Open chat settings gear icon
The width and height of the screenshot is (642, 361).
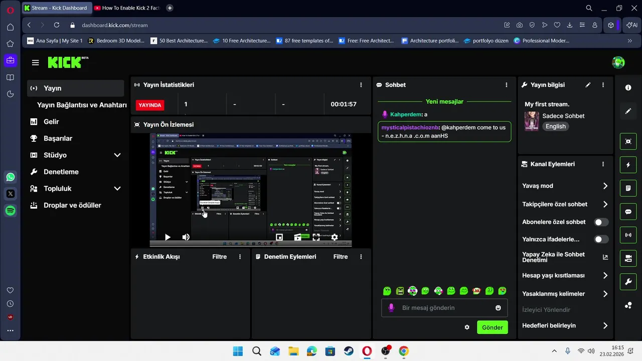467,327
